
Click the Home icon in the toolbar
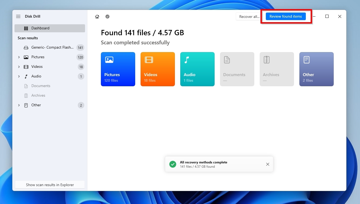tap(97, 16)
